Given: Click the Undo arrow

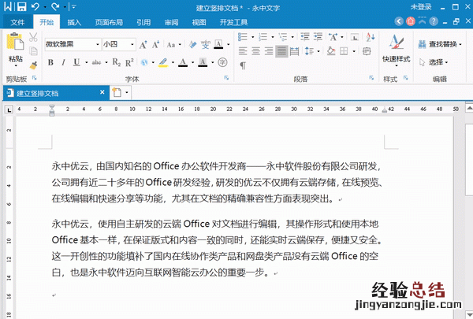Looking at the screenshot, I should pyautogui.click(x=35, y=6).
